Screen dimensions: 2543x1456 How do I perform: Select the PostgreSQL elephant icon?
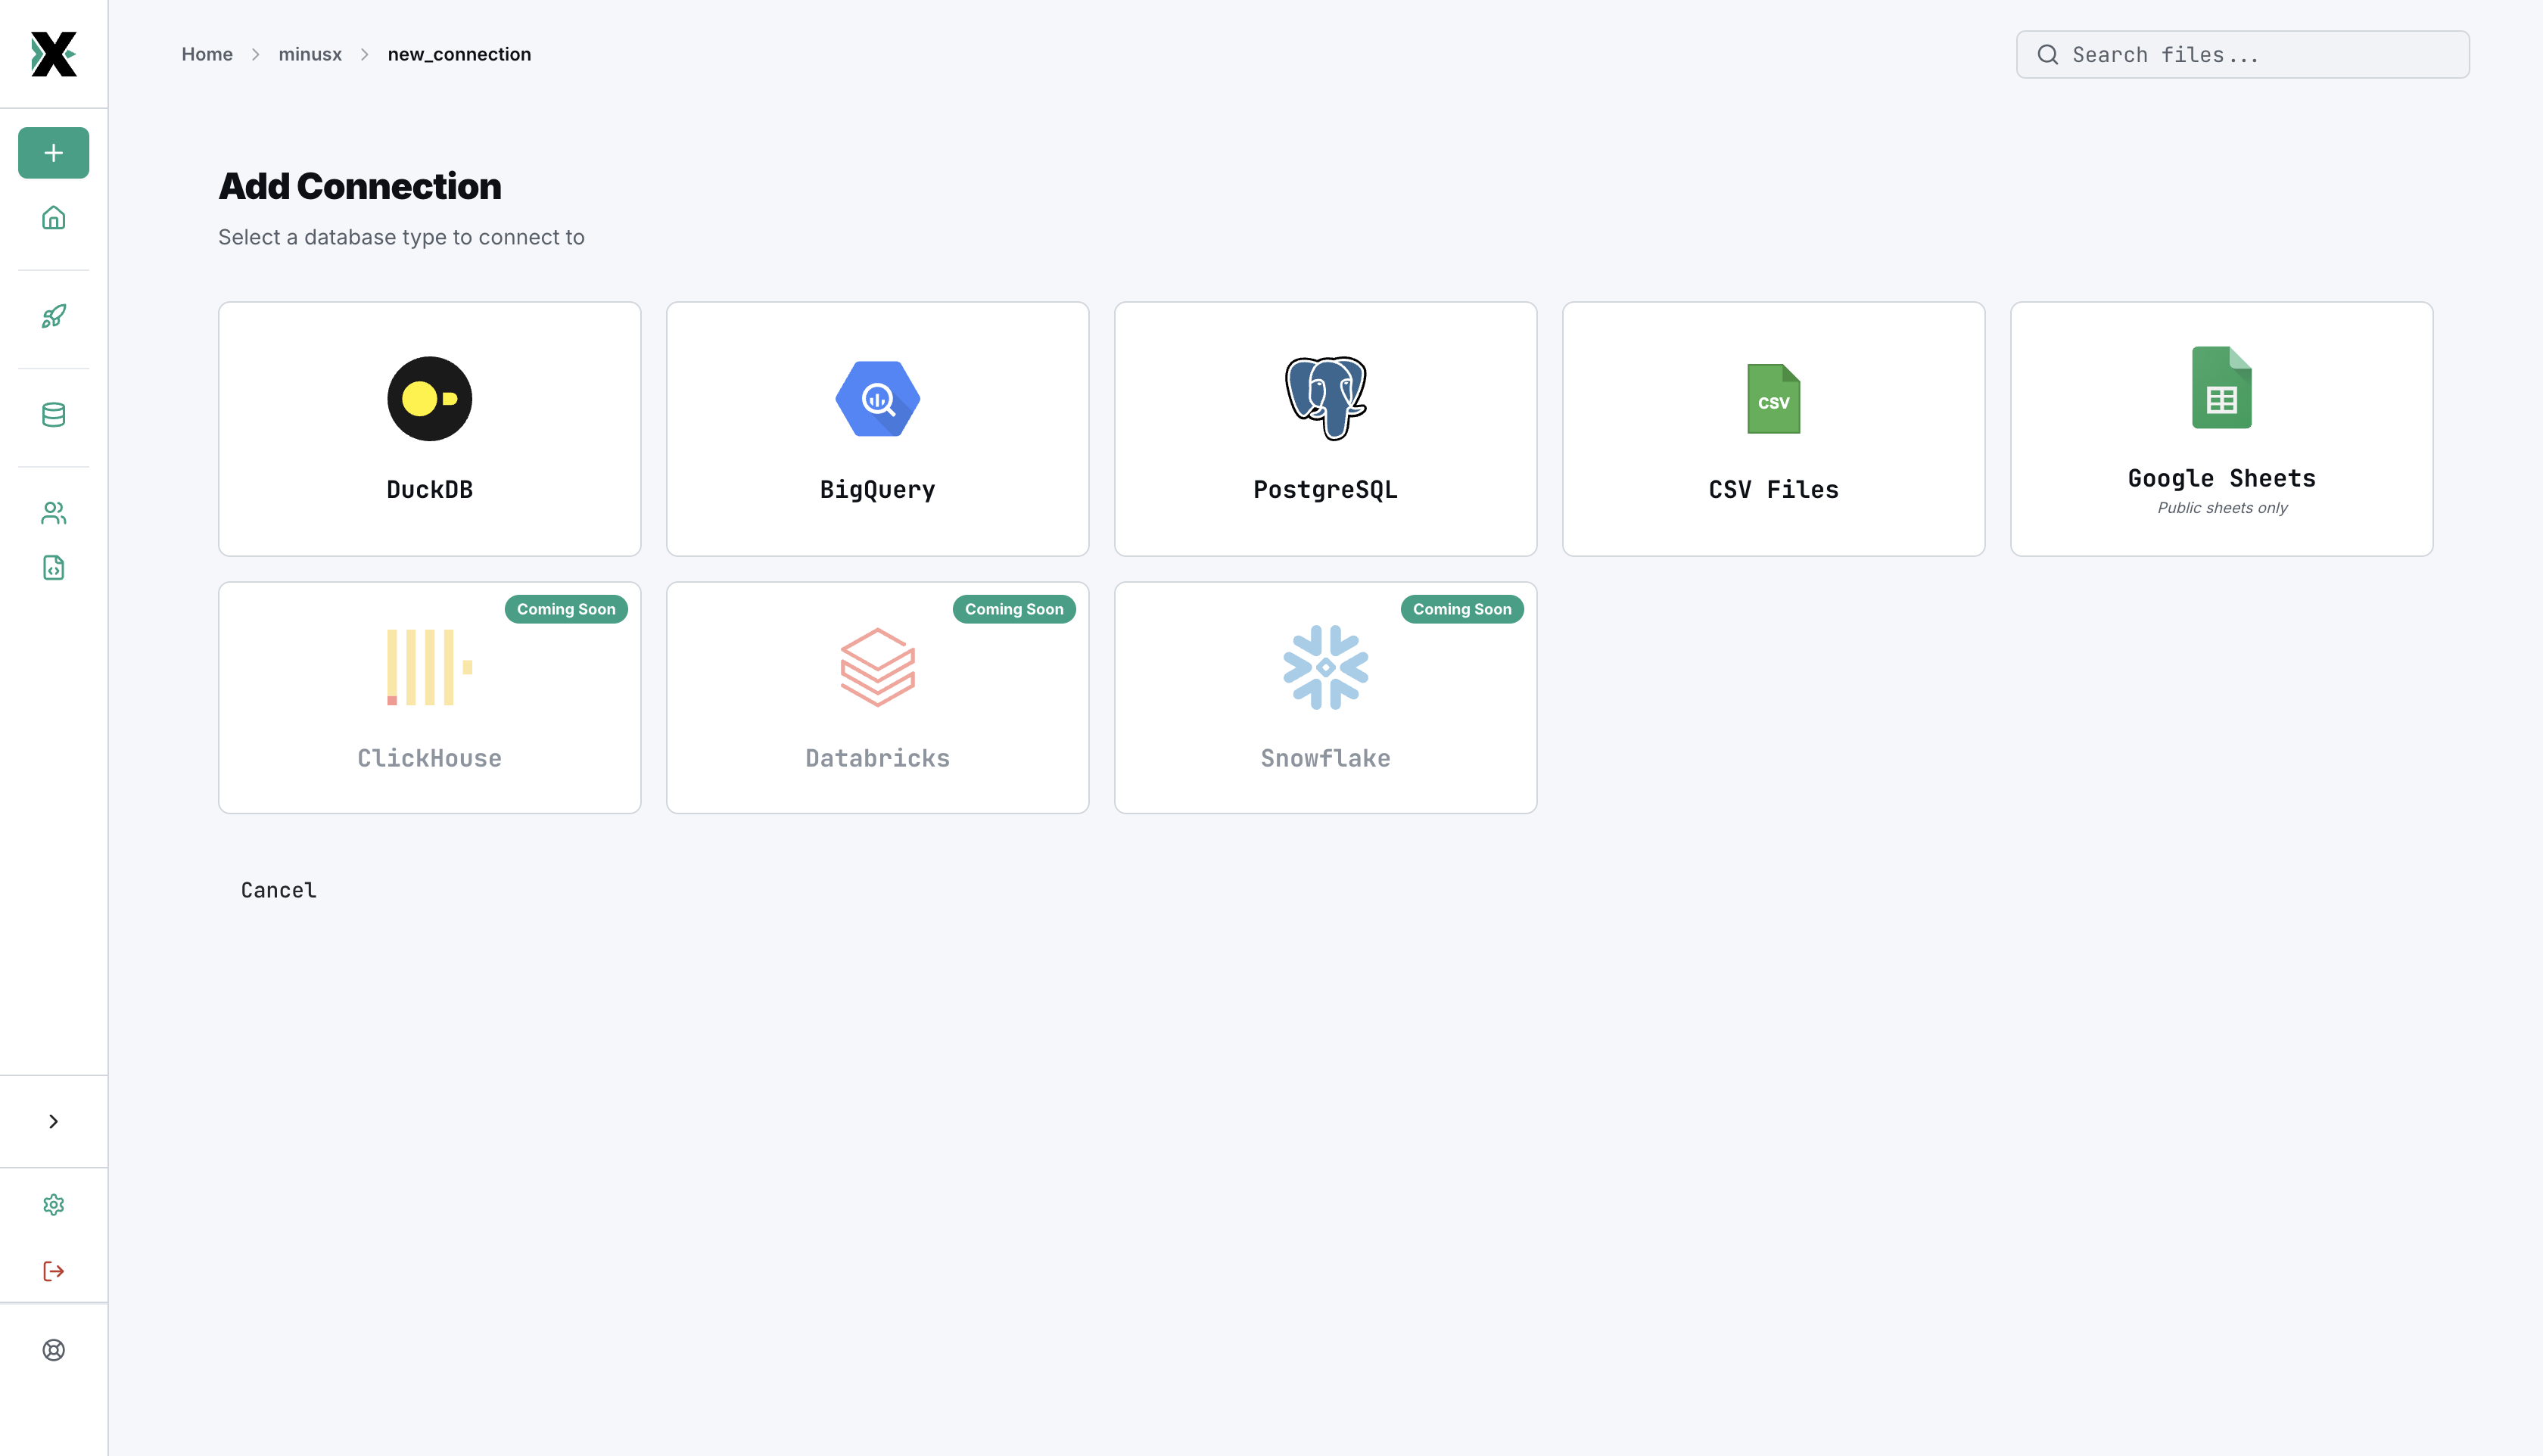pyautogui.click(x=1326, y=399)
